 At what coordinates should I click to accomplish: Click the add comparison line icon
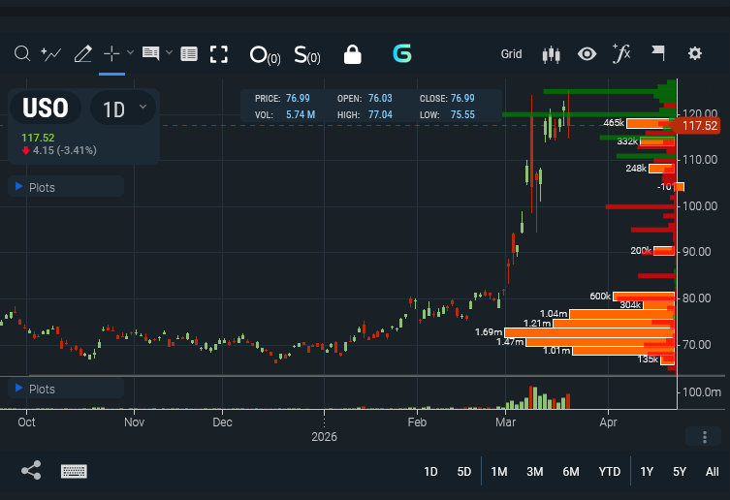51,54
